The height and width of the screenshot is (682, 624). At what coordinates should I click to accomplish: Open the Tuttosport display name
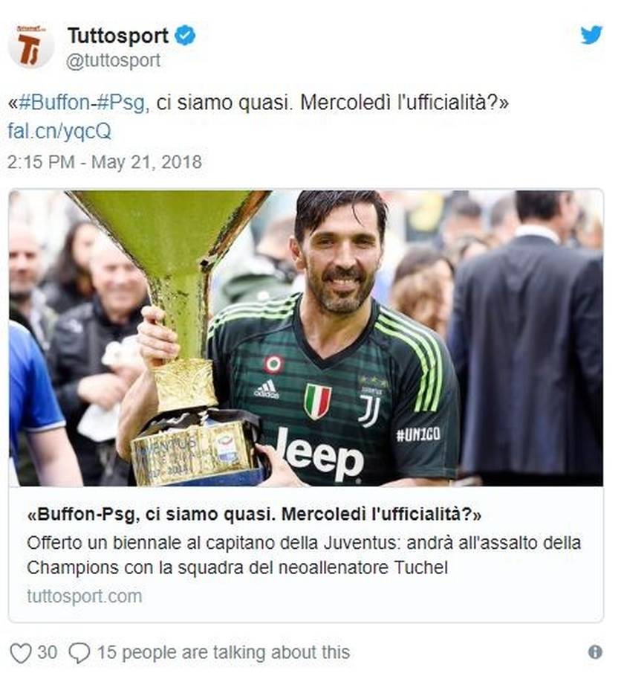point(118,36)
